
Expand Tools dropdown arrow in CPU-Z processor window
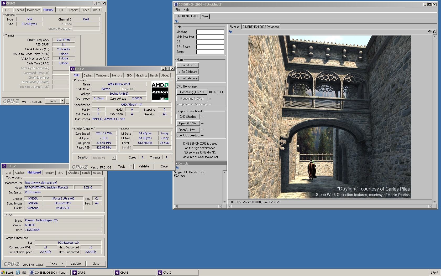[131, 166]
